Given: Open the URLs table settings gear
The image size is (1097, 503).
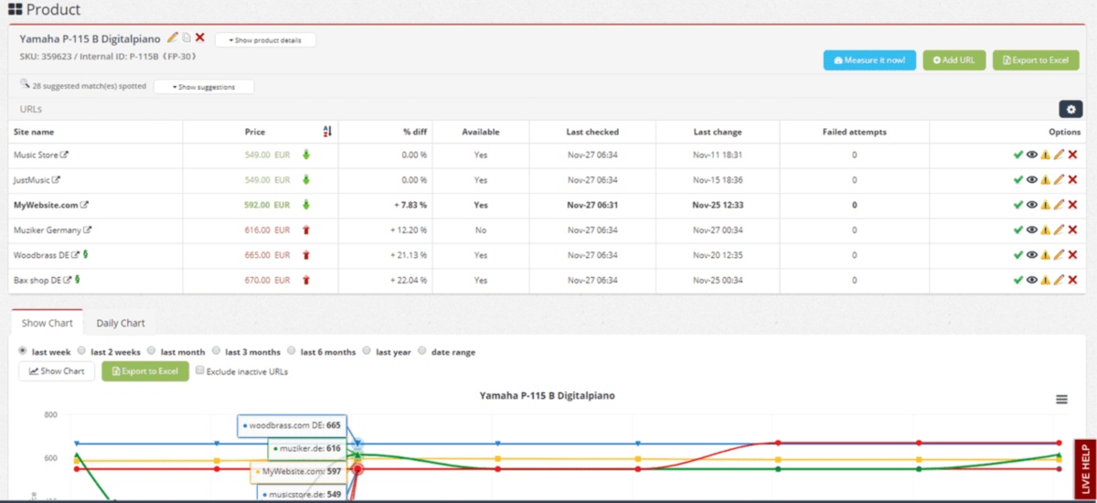Looking at the screenshot, I should click(x=1070, y=109).
